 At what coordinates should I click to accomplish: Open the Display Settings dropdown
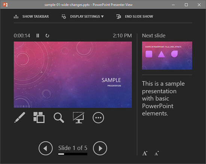click(83, 16)
